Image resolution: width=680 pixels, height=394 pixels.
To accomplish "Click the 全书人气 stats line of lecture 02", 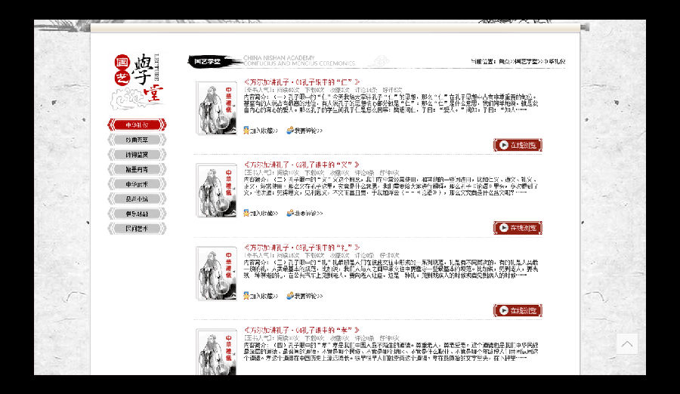I will (x=321, y=173).
